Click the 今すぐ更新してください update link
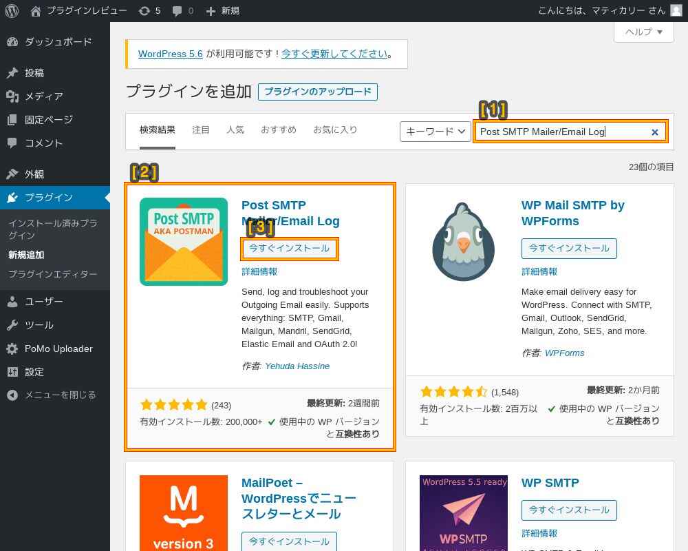688x551 pixels. 334,54
